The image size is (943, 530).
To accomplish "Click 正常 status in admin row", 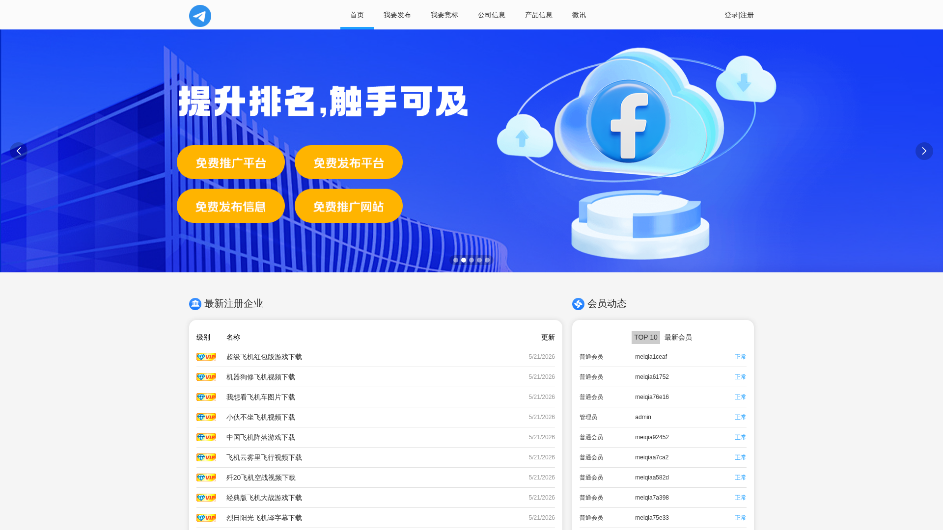I will pos(740,417).
